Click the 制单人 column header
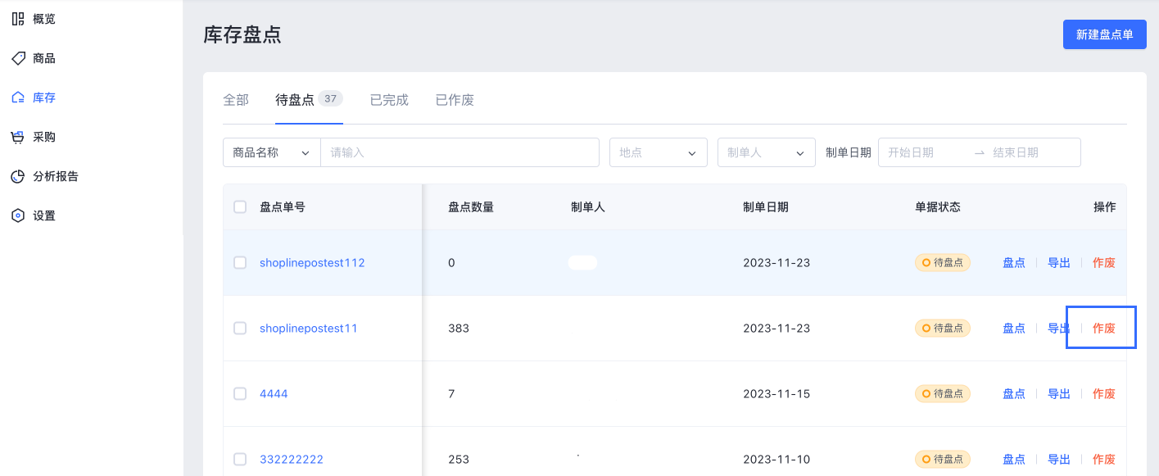1159x476 pixels. (588, 207)
